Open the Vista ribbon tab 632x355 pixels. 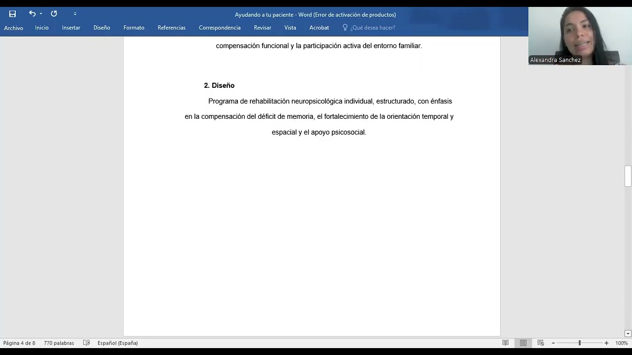[x=290, y=28]
